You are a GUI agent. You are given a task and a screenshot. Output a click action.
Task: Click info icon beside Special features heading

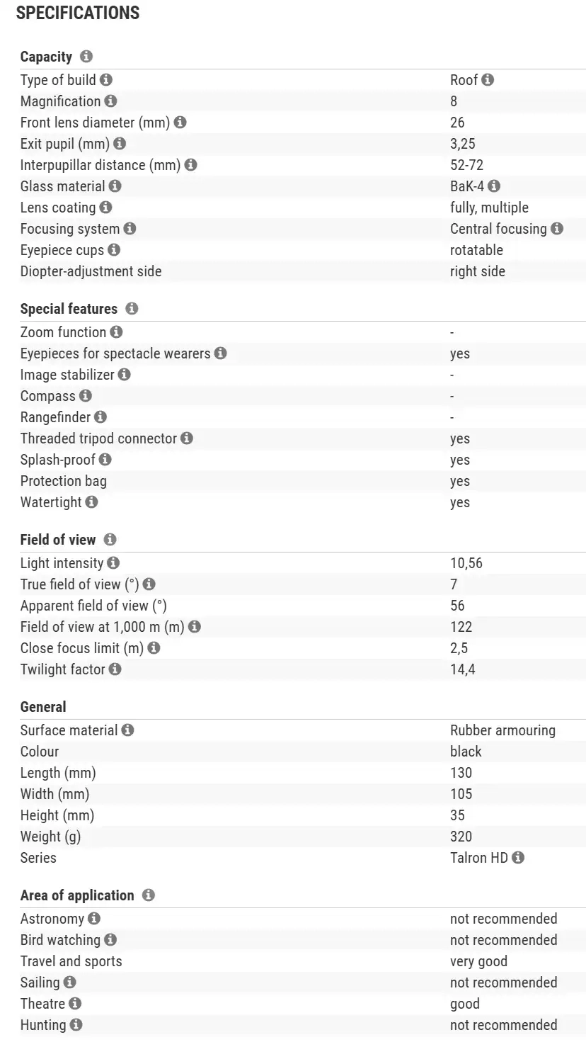[132, 309]
